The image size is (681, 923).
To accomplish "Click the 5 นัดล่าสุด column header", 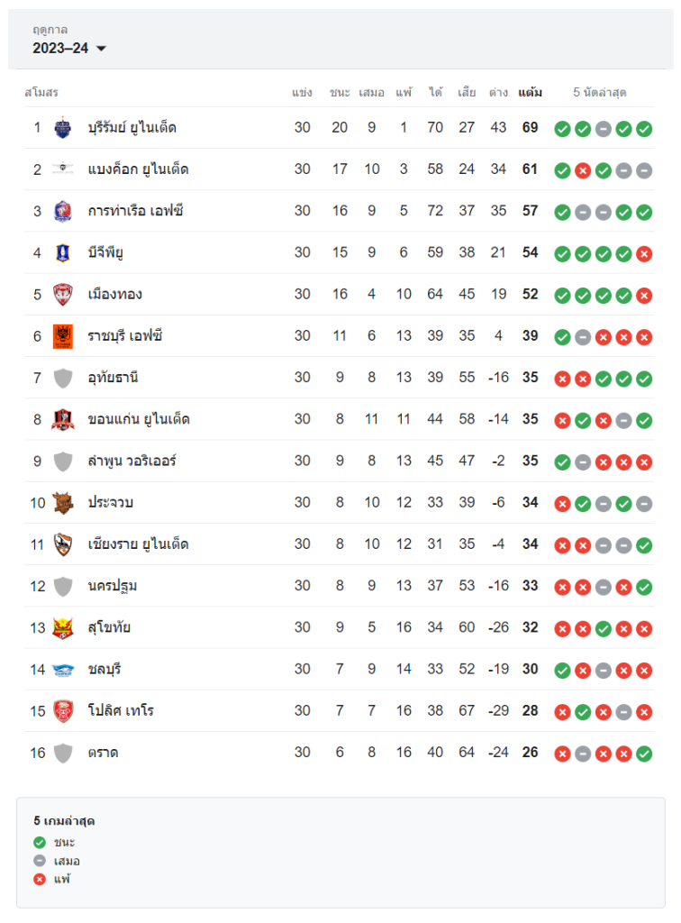I will pyautogui.click(x=600, y=93).
